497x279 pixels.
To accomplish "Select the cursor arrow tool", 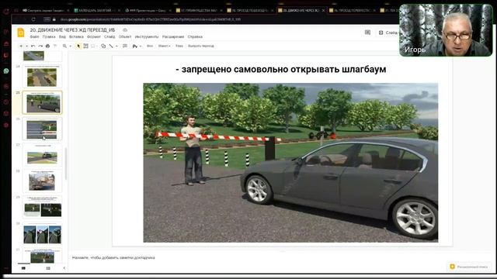I will pos(78,46).
